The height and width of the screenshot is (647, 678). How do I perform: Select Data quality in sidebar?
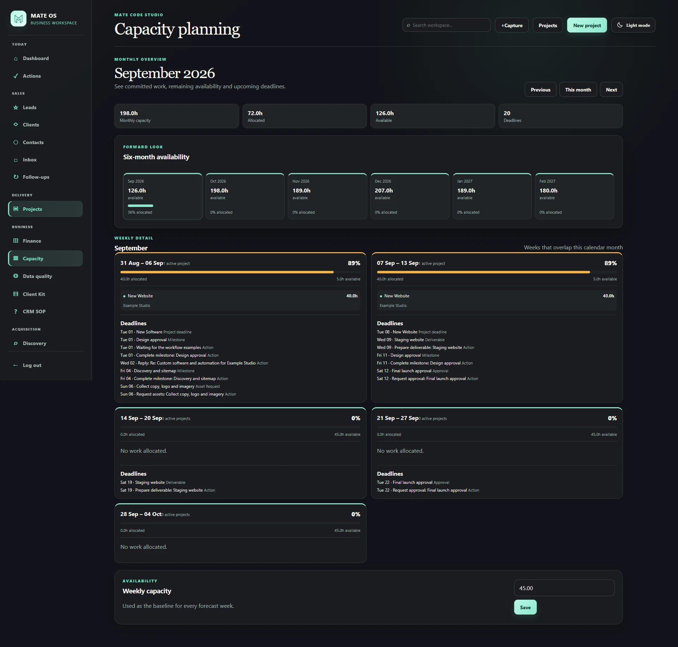pos(45,276)
